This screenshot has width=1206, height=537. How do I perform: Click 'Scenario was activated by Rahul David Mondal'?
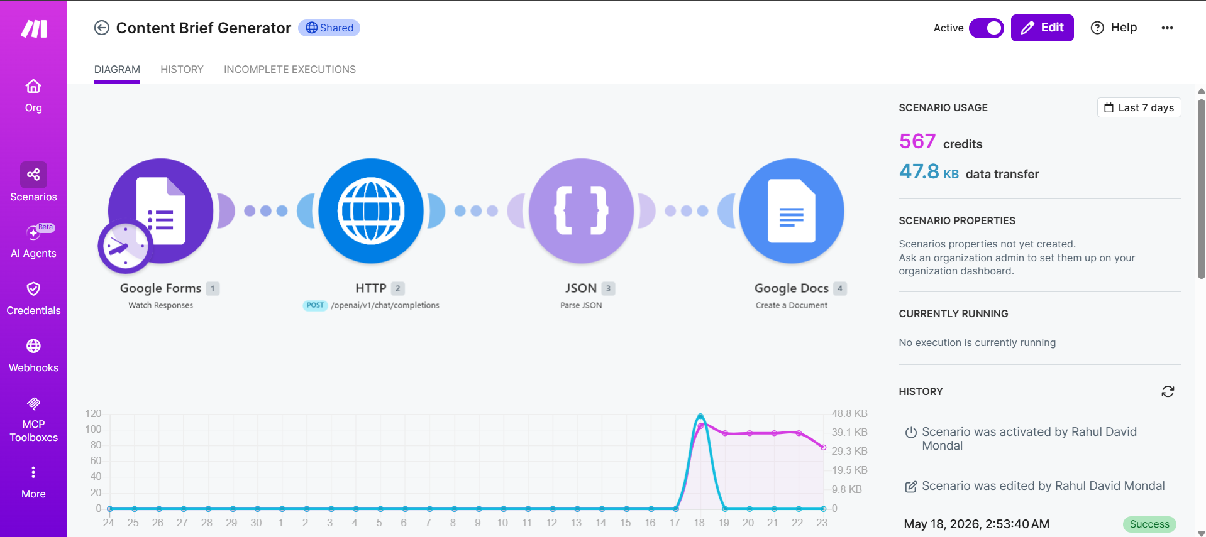tap(1029, 438)
